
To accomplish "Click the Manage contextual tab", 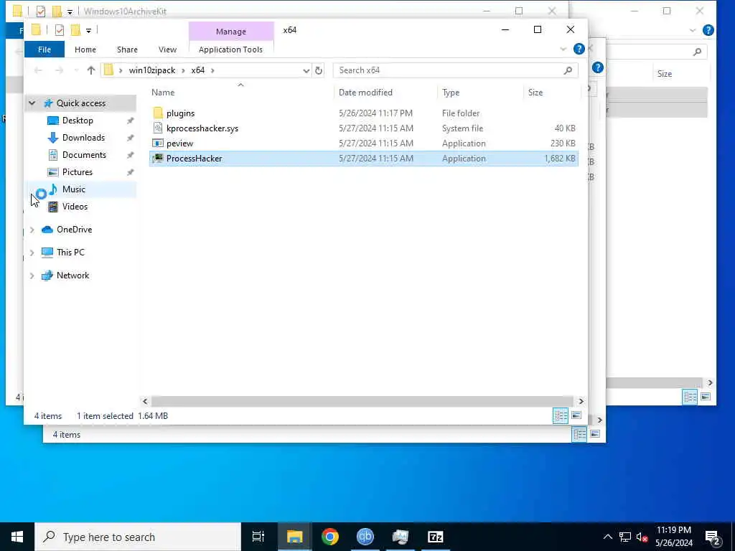I will [231, 32].
